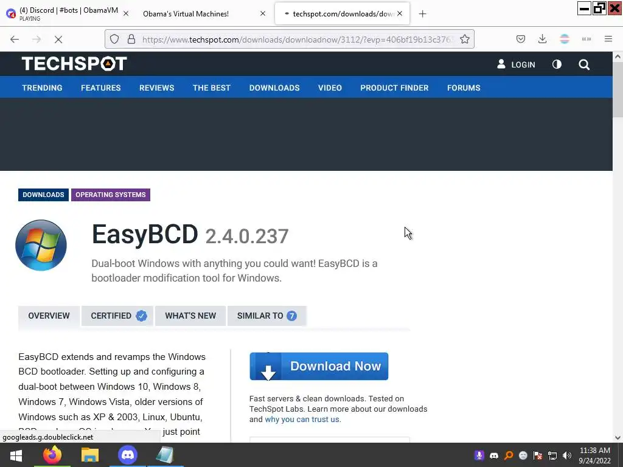623x467 pixels.
Task: Click the EasyBCD Windows logo image
Action: 41,245
